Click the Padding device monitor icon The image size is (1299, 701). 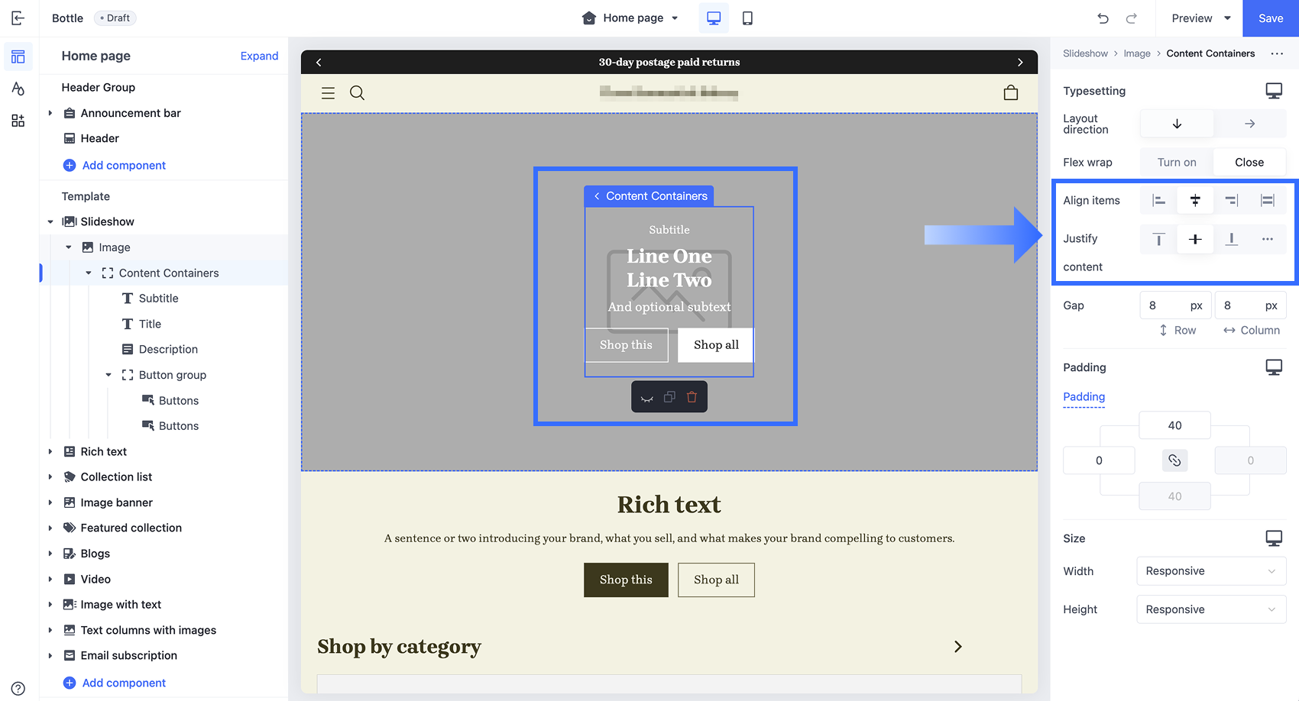click(1274, 367)
